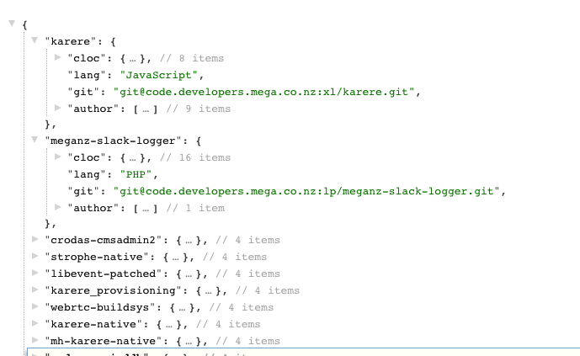580x356 pixels.
Task: Expand the "crodas-cmsadmin2" node
Action: pyautogui.click(x=35, y=239)
